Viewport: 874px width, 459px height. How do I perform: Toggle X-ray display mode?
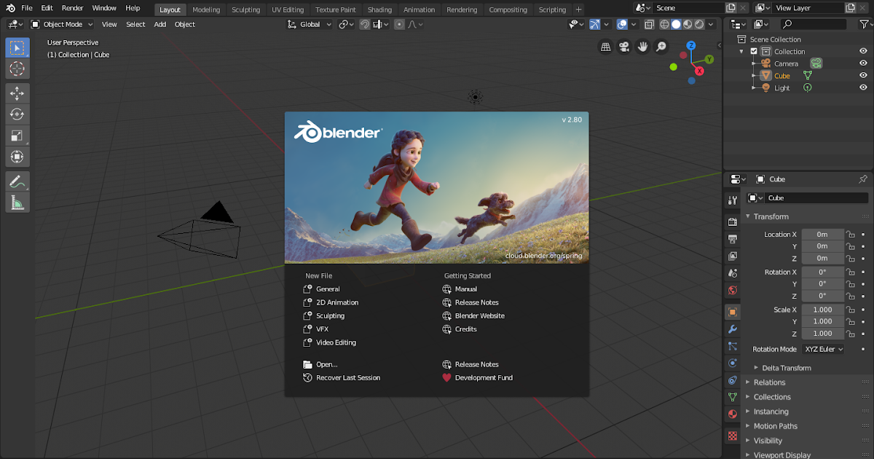click(x=650, y=24)
